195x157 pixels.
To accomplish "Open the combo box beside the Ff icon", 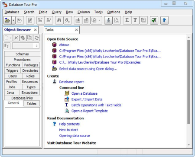I will click(x=26, y=46).
